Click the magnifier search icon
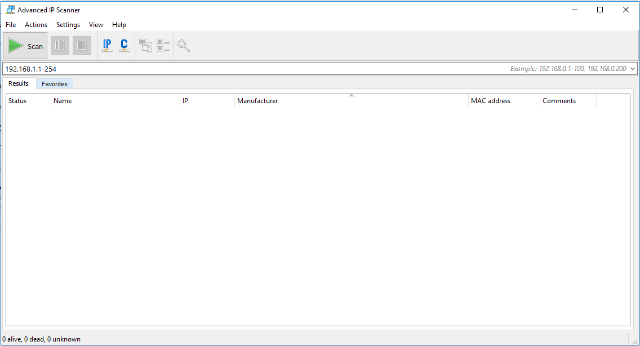This screenshot has width=640, height=346. coord(184,46)
